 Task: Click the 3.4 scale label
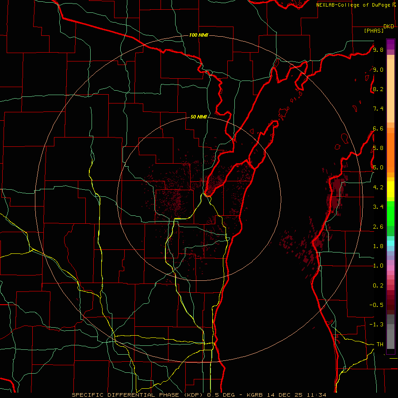tap(378, 207)
